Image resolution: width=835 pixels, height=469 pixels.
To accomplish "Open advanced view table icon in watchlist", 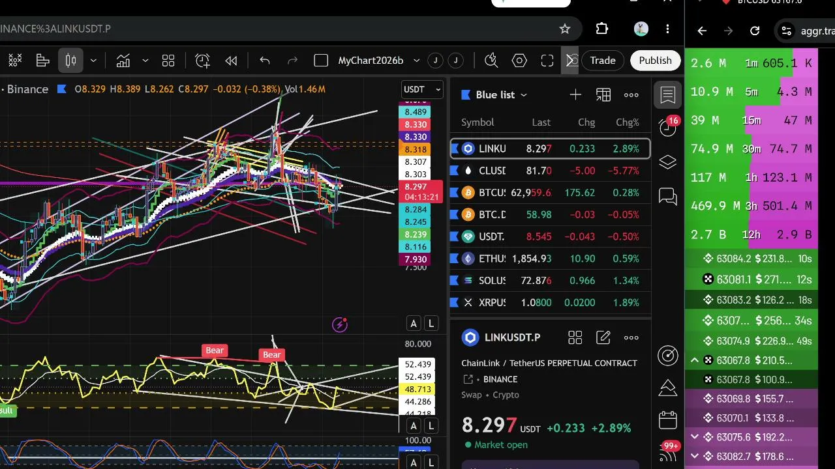I will click(603, 95).
